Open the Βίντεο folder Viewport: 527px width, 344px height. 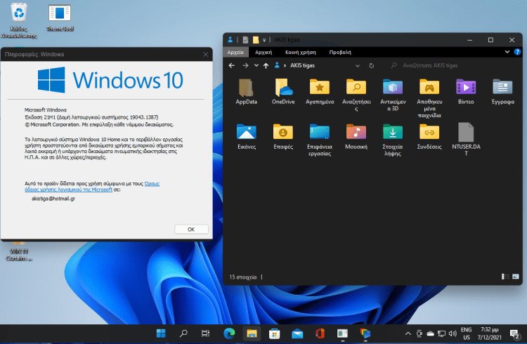coord(466,92)
